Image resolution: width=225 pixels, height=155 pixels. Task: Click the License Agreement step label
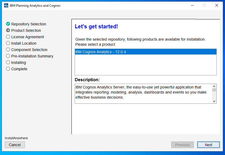pyautogui.click(x=28, y=37)
